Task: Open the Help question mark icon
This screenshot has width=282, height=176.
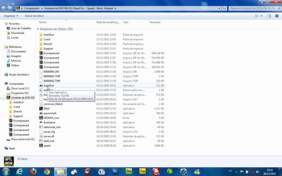Action: pyautogui.click(x=276, y=16)
